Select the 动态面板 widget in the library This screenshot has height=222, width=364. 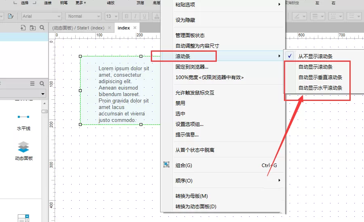(24, 151)
